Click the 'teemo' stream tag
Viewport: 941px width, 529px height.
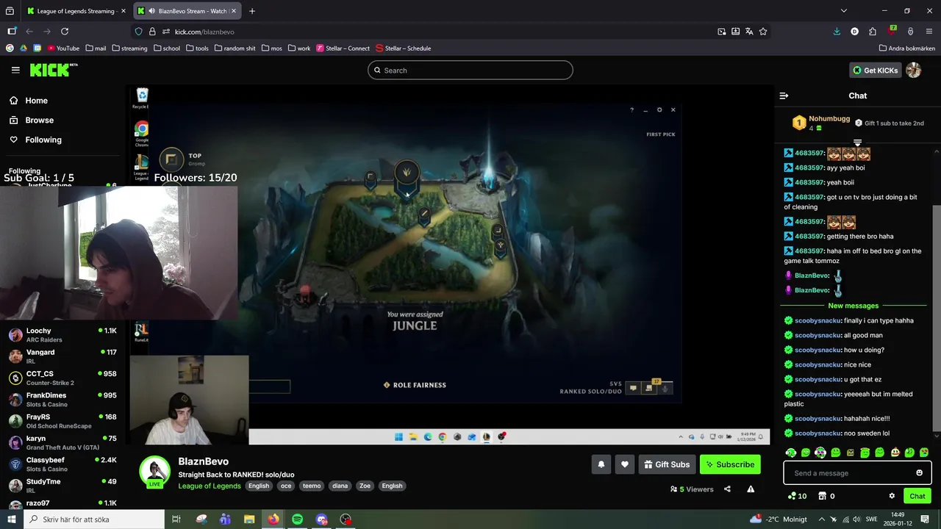click(312, 486)
